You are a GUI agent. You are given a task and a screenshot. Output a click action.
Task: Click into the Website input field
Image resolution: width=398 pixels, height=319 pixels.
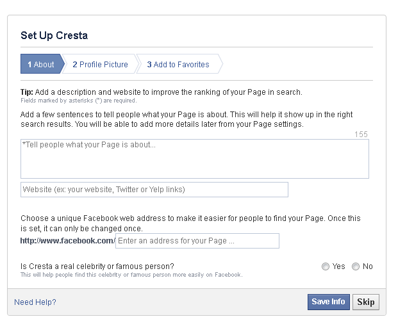click(x=154, y=190)
